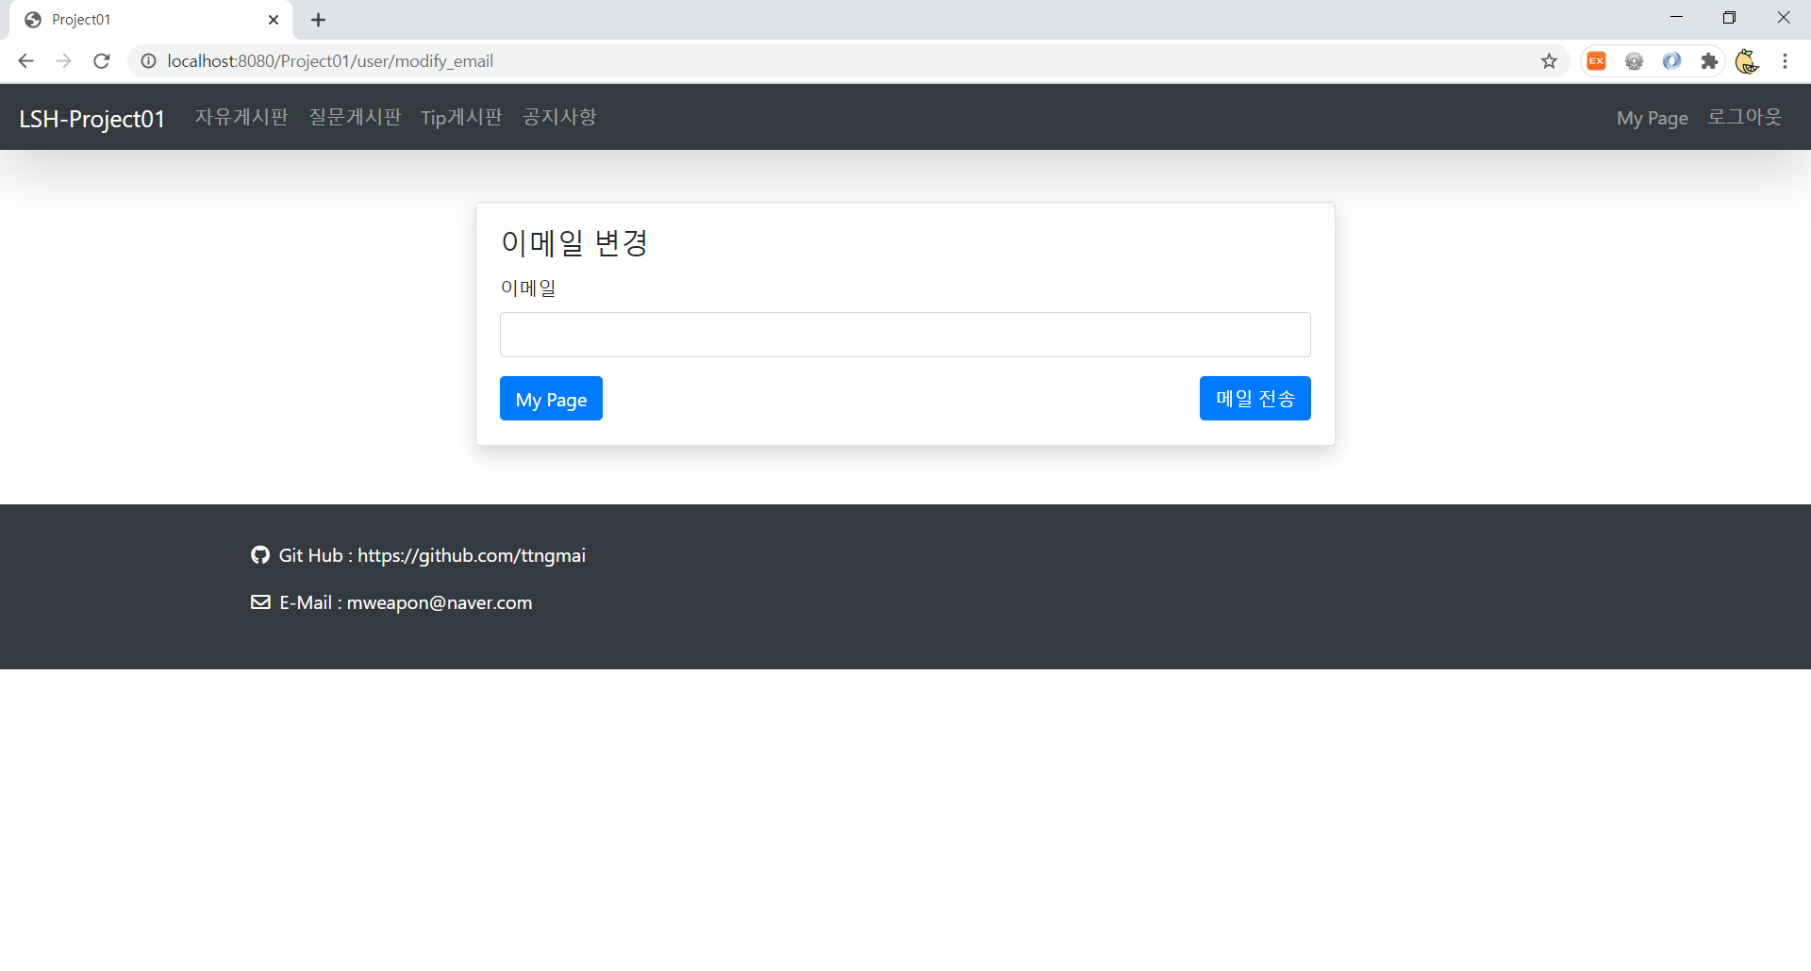Open a new browser tab
1811x971 pixels.
click(319, 20)
